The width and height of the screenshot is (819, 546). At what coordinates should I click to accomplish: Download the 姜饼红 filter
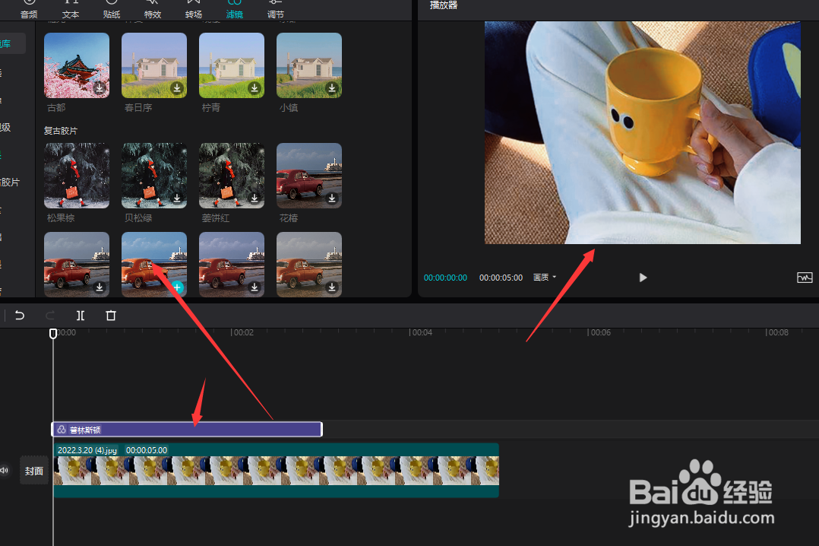point(255,198)
